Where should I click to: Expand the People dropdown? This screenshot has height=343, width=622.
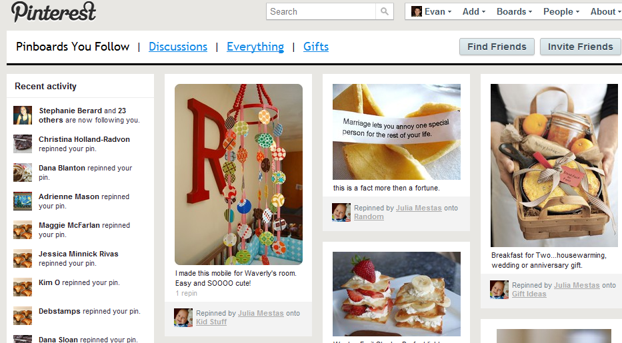[561, 11]
